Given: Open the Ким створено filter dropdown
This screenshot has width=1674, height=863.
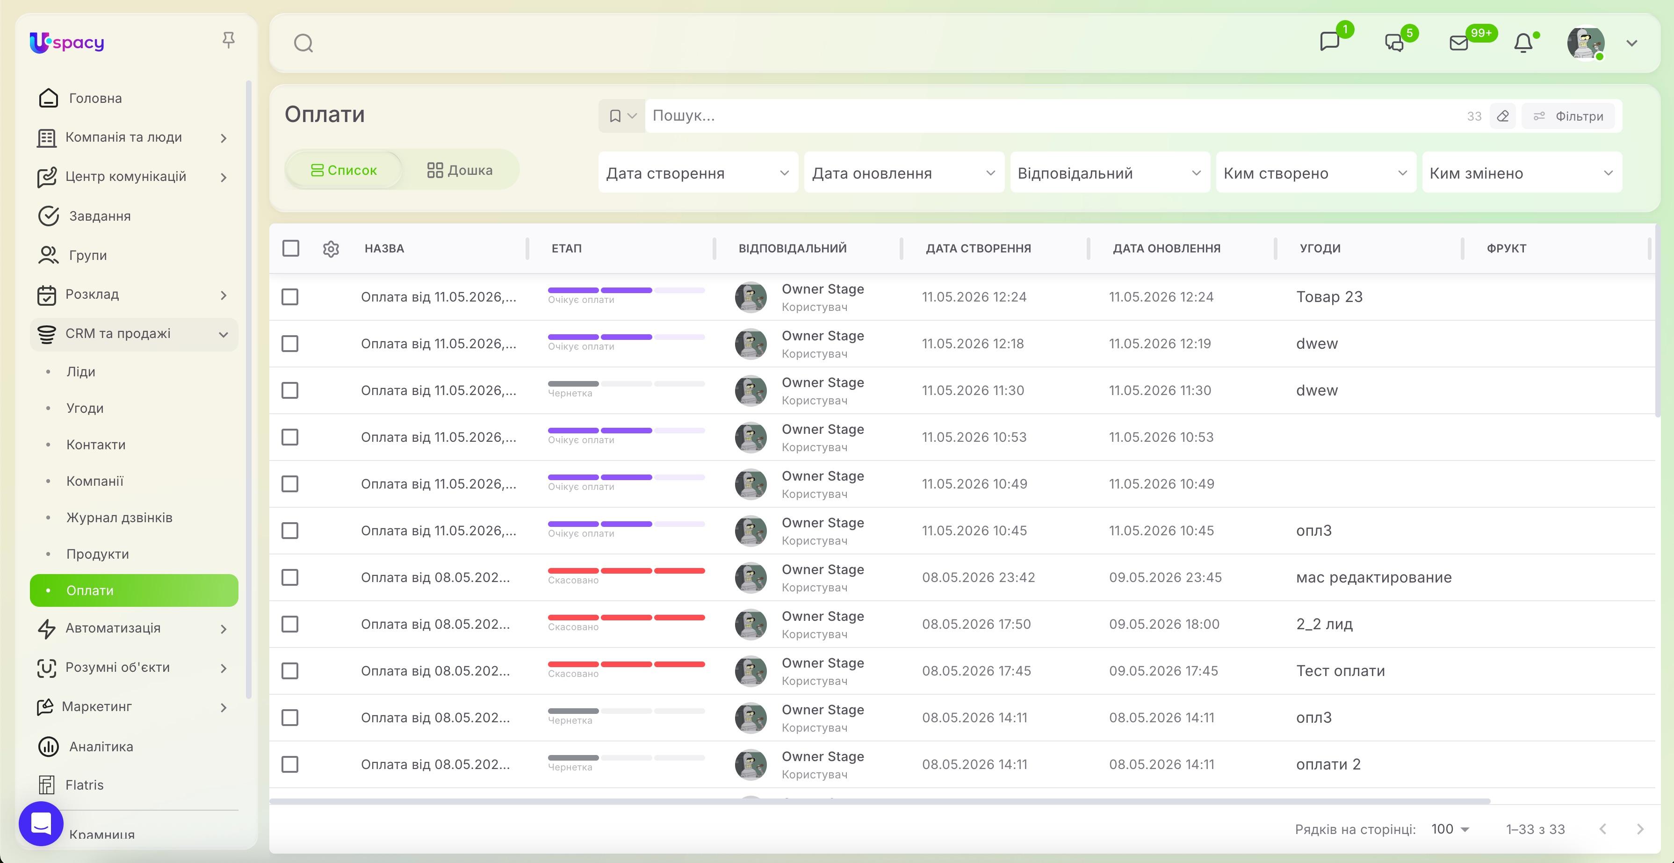Looking at the screenshot, I should pyautogui.click(x=1316, y=173).
